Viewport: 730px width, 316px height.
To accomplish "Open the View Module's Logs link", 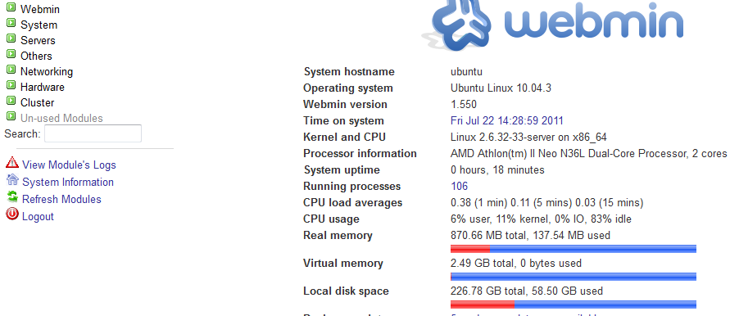I will click(69, 165).
